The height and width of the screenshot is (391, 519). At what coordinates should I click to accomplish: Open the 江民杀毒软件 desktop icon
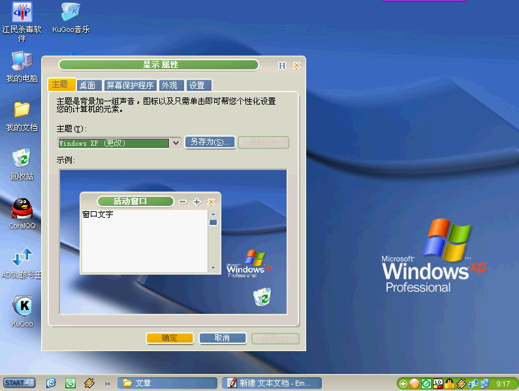point(22,12)
